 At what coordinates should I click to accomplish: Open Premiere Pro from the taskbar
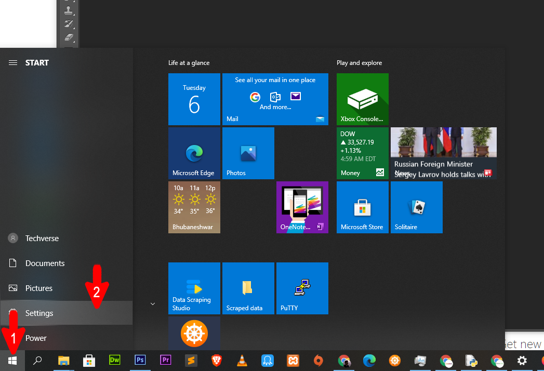pyautogui.click(x=166, y=361)
